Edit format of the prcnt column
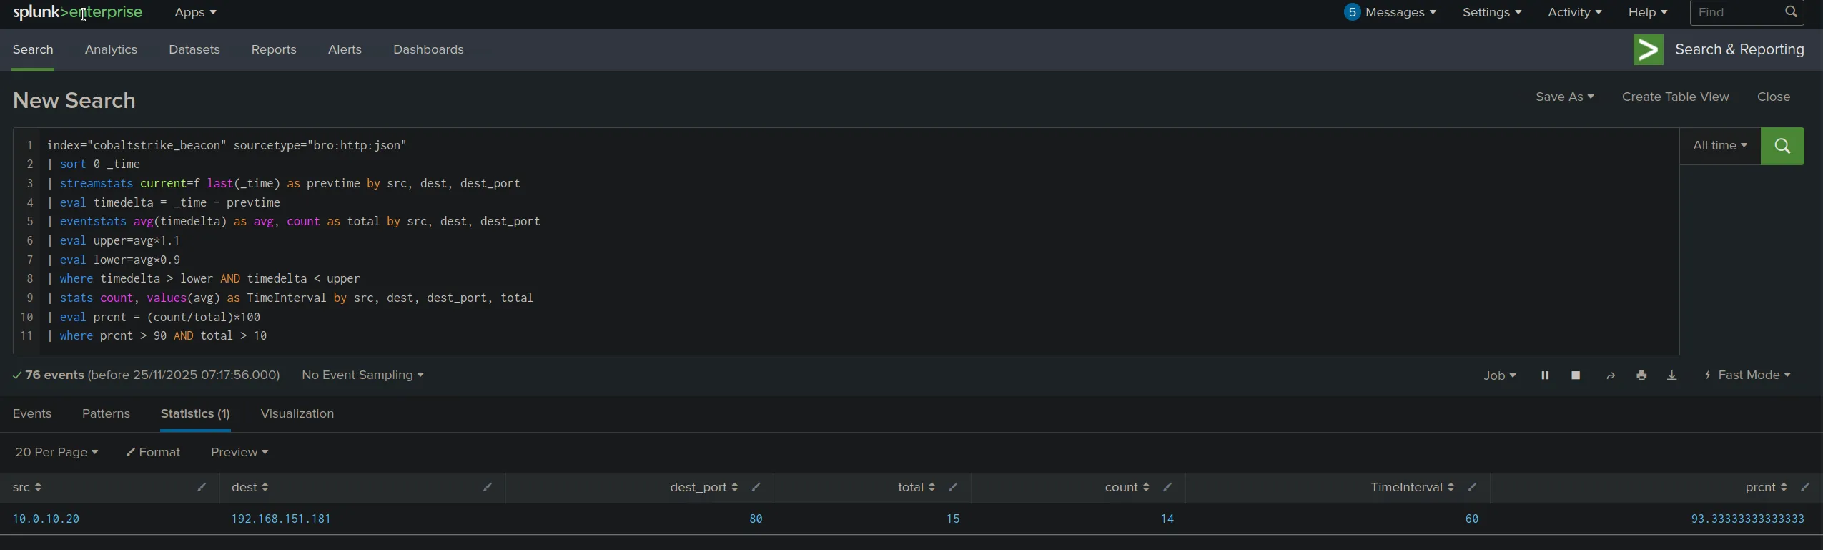This screenshot has width=1823, height=550. [1805, 487]
